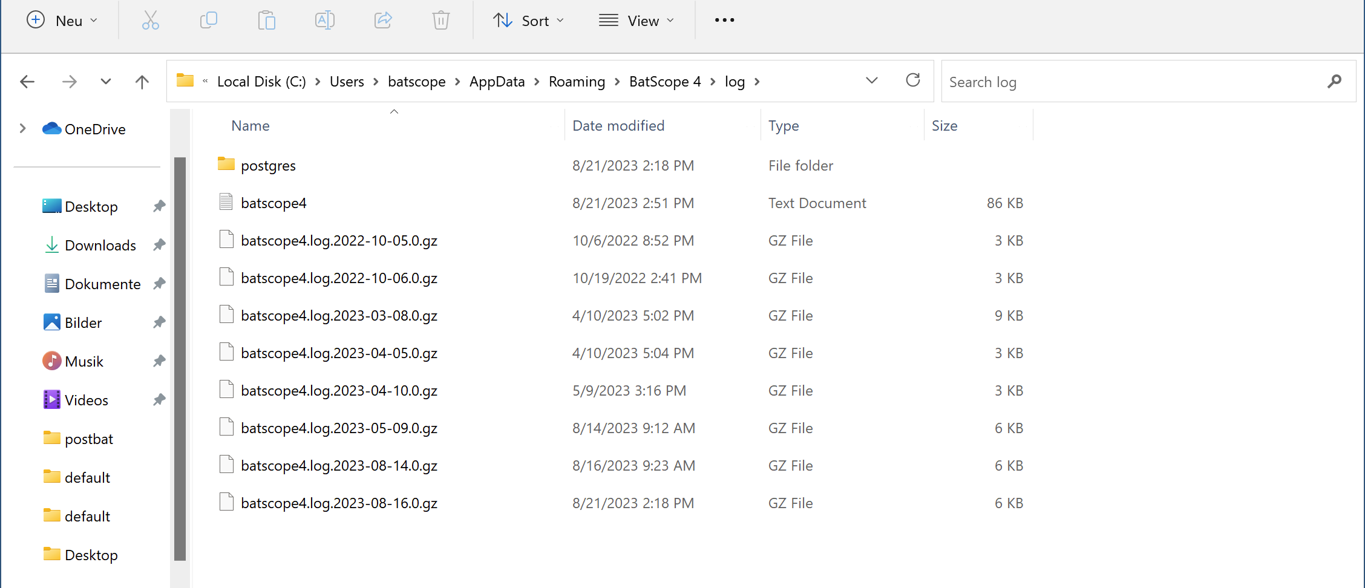Navigate up one folder level
Image resolution: width=1365 pixels, height=588 pixels.
142,81
